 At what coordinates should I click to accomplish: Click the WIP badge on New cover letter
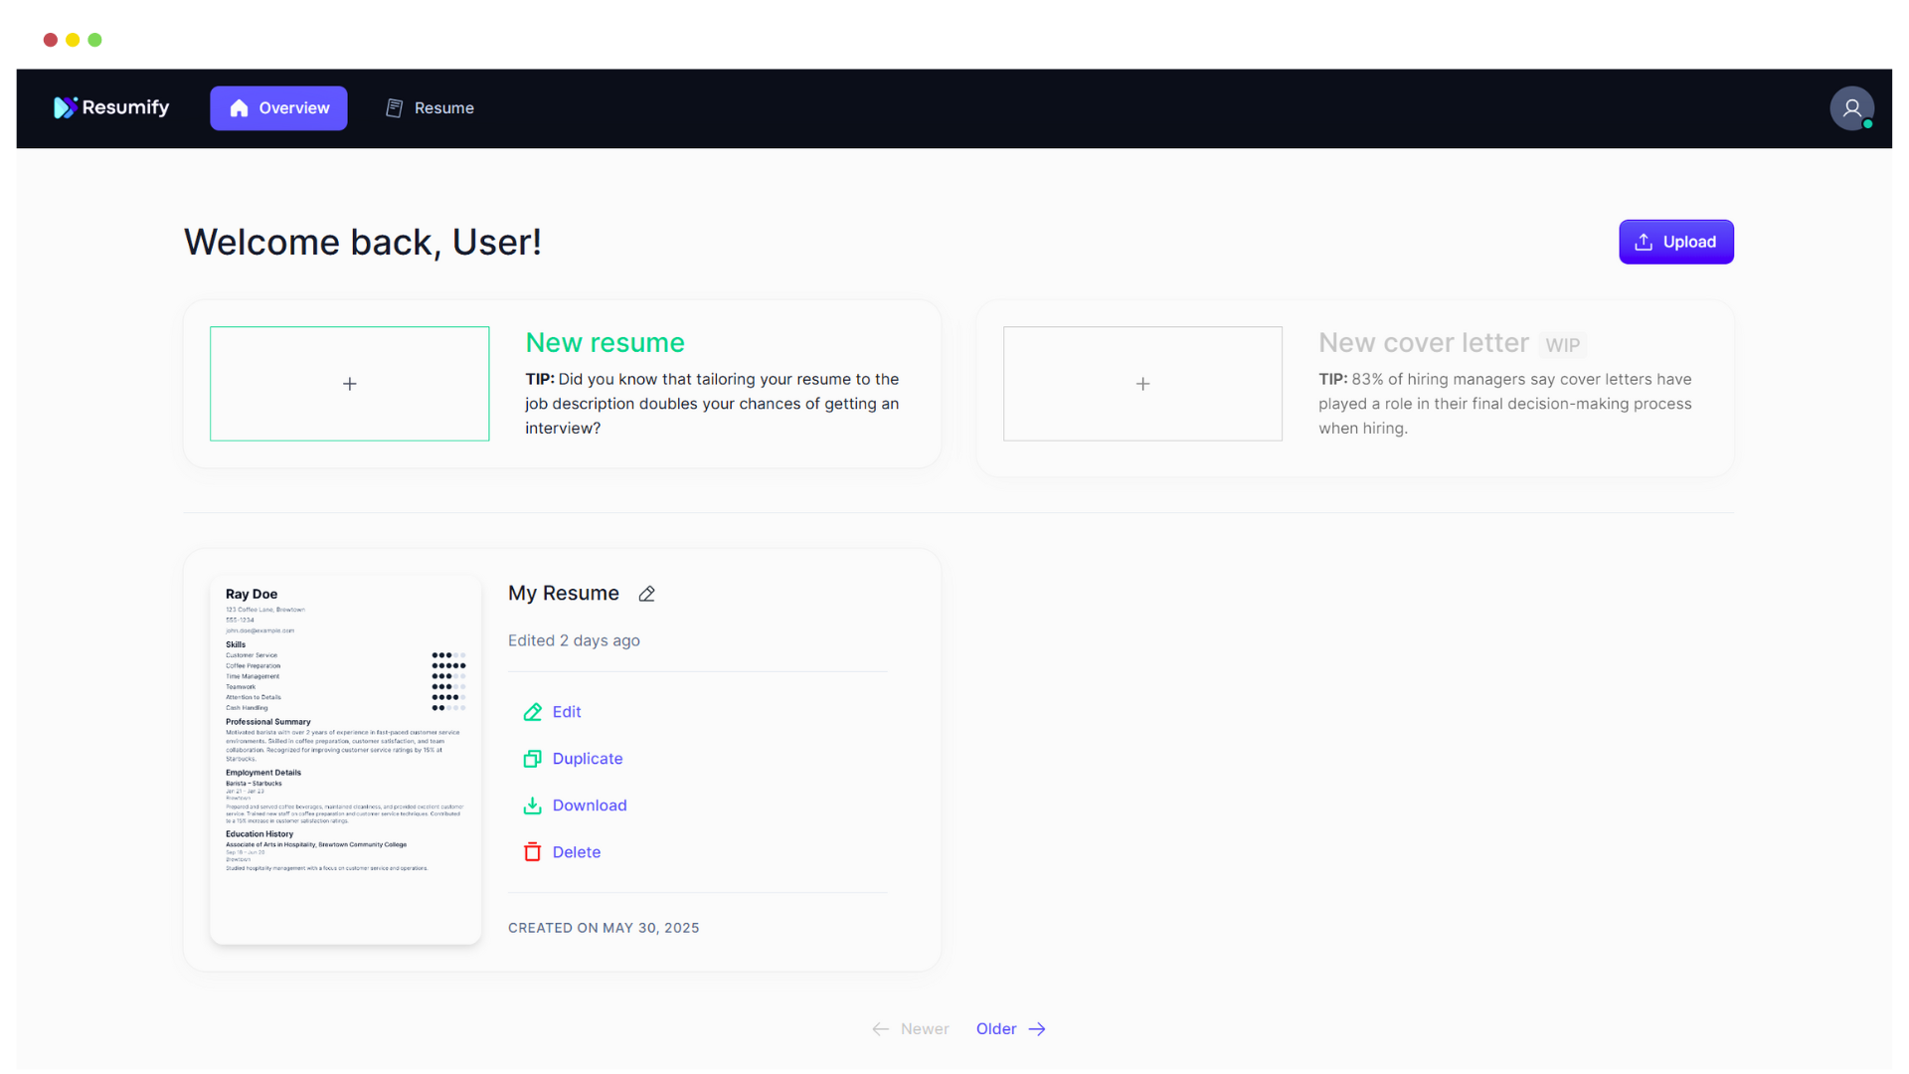1563,344
